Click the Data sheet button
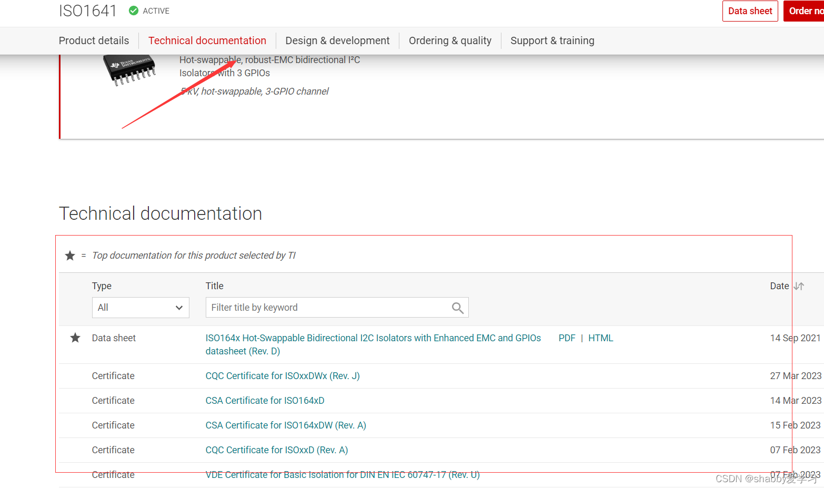824x489 pixels. (x=750, y=11)
